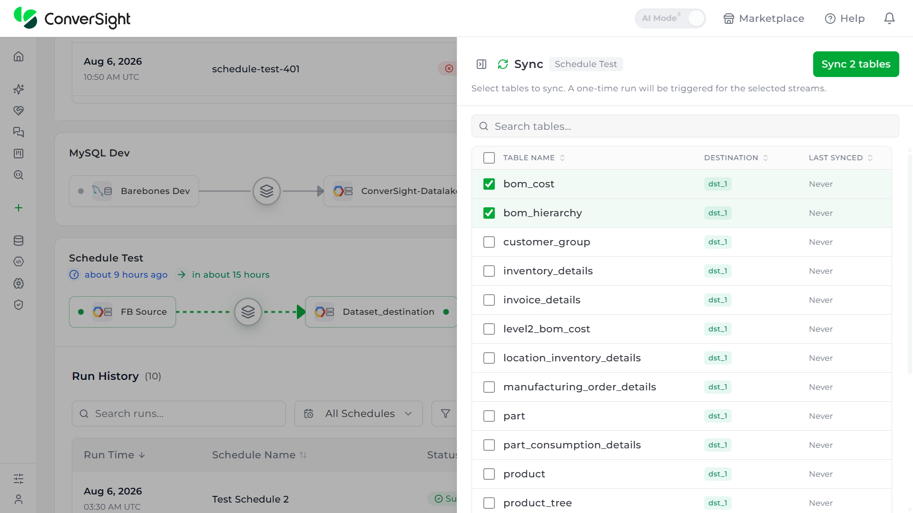
Task: Open the favorites heart sidebar icon
Action: point(19,111)
